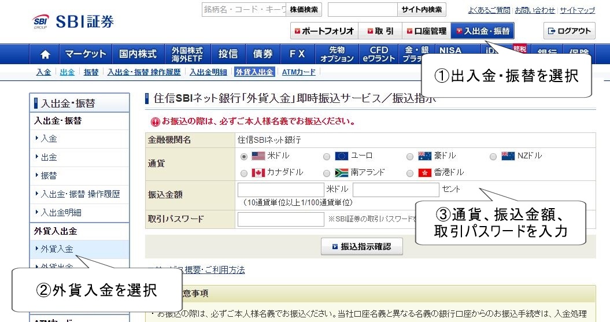Viewport: 610px width, 322px height.
Task: Click the South African flag icon
Action: pyautogui.click(x=342, y=173)
